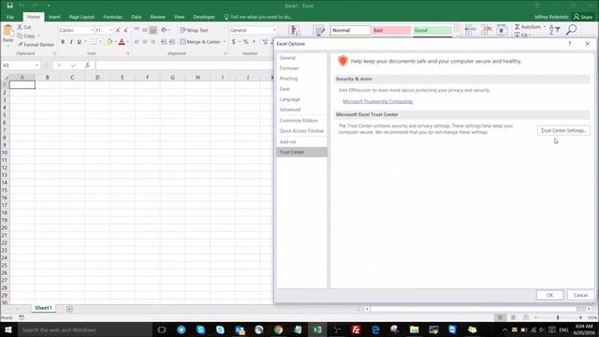599x337 pixels.
Task: Click the Delete cells icon
Action: tap(487, 29)
